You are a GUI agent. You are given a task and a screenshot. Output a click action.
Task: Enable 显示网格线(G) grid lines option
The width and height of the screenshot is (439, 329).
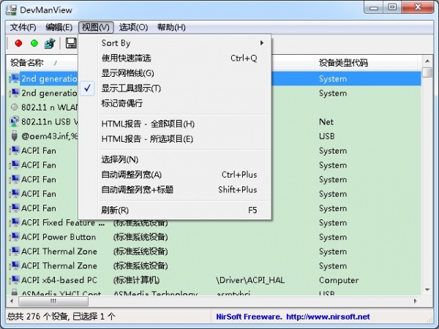click(x=128, y=73)
